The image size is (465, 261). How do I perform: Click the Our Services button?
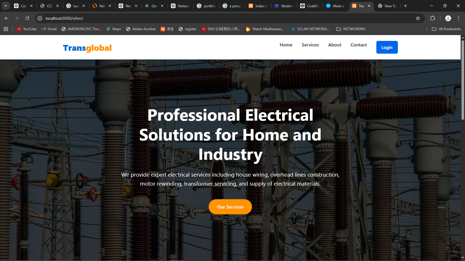[x=230, y=207]
